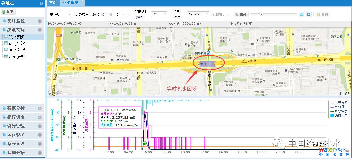Click the 首页 globe button in sidebar
Image resolution: width=352 pixels, height=159 pixels.
[x=8, y=12]
